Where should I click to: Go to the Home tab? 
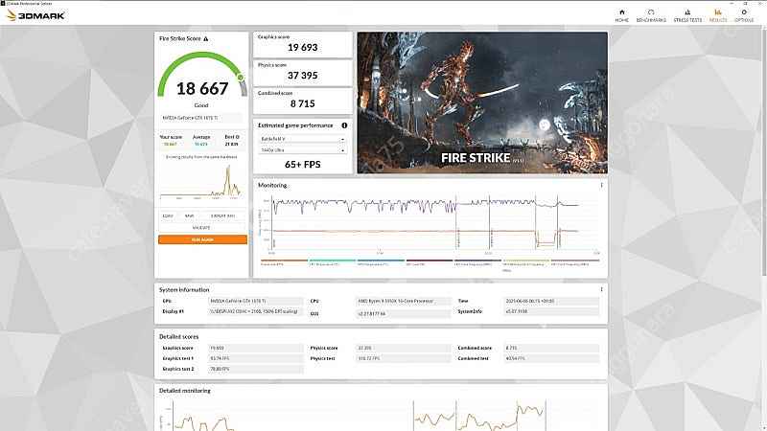621,15
